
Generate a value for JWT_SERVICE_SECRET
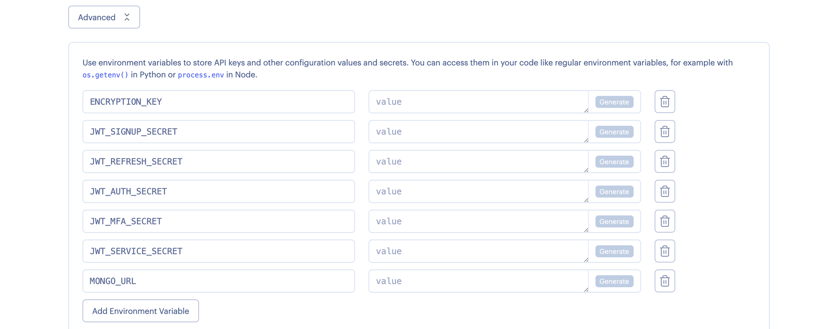click(x=614, y=251)
